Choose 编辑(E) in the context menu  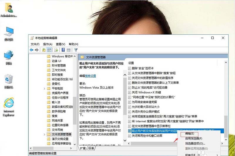tap(189, 133)
